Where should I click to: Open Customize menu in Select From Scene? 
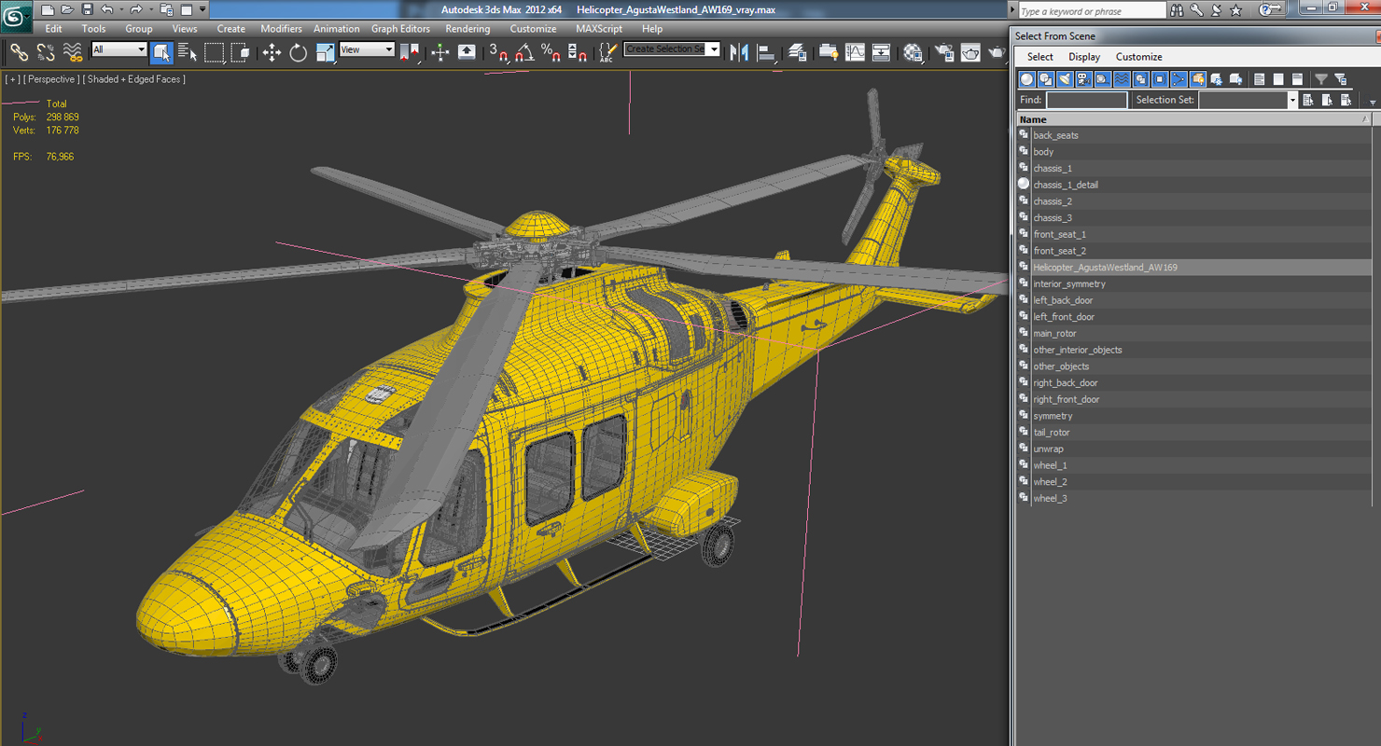click(x=1139, y=57)
